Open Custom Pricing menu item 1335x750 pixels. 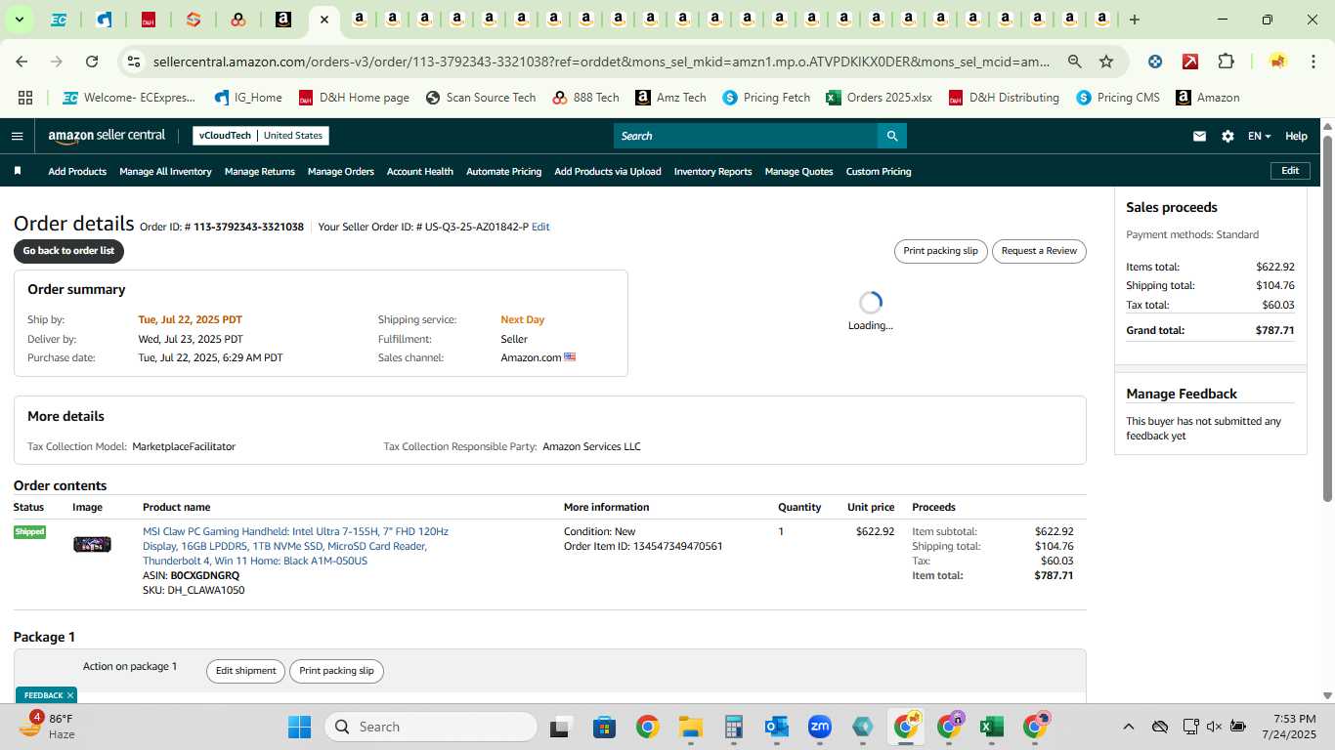[879, 171]
